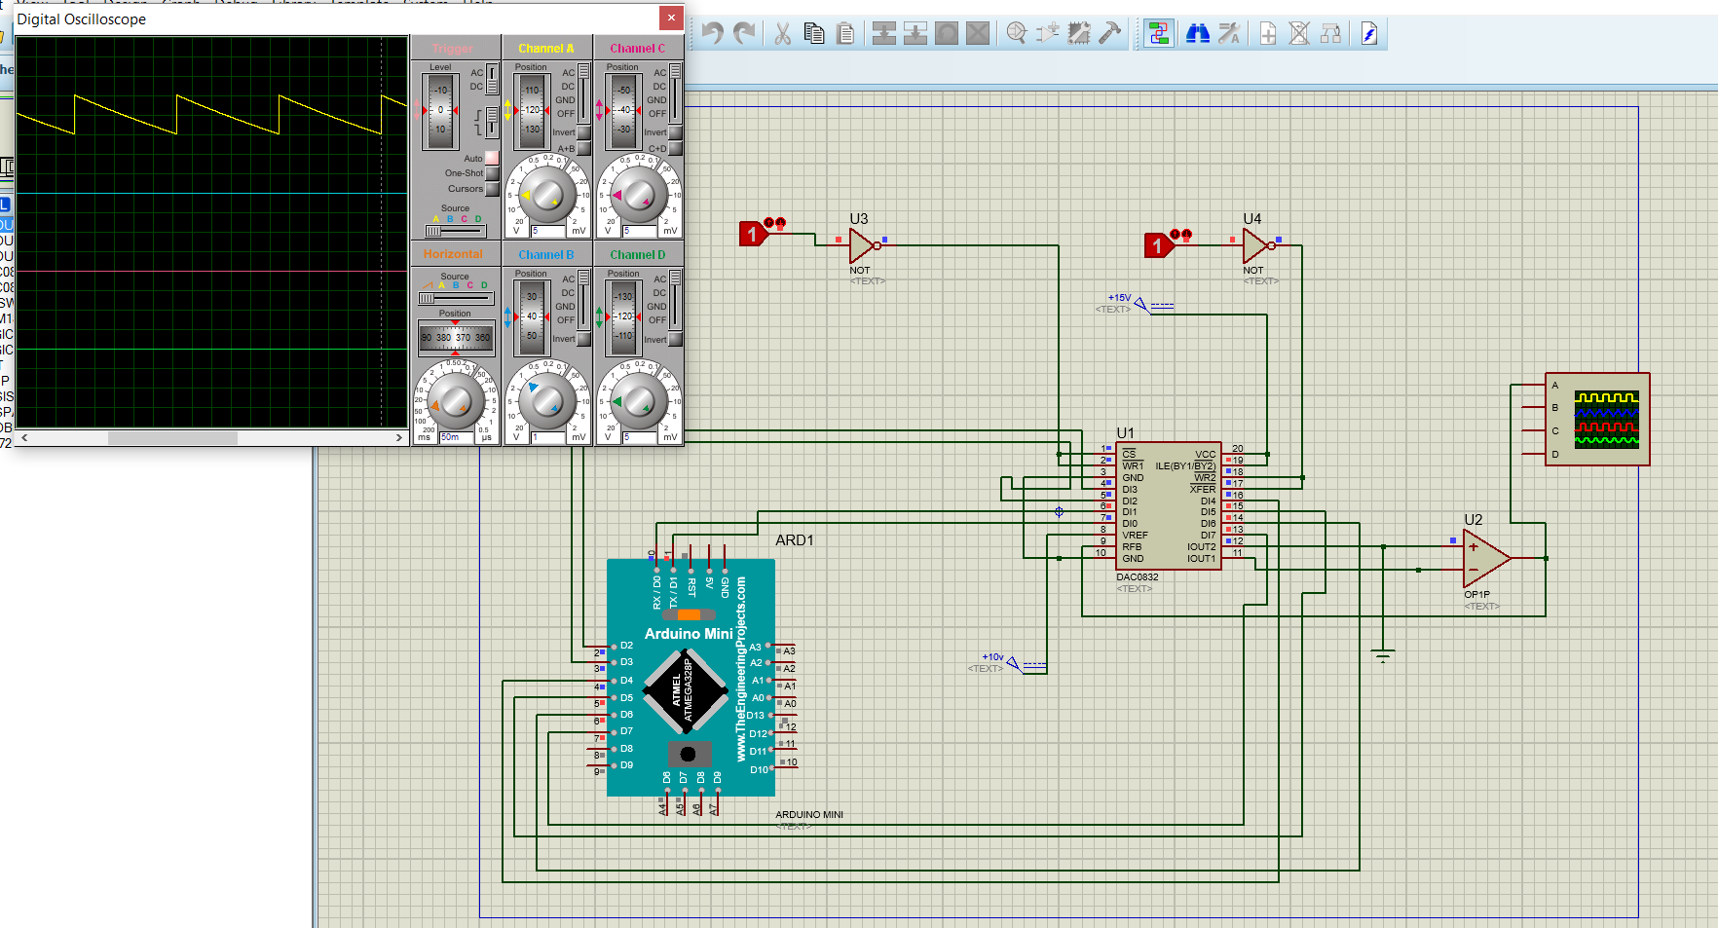Click the Trigger edge slope switch

tap(493, 122)
